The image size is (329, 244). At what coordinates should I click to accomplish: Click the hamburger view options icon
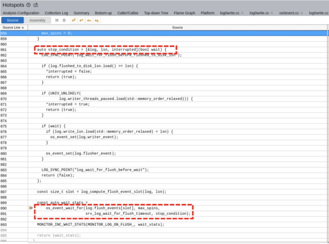[x=63, y=20]
